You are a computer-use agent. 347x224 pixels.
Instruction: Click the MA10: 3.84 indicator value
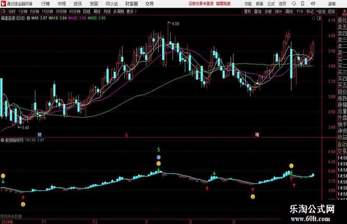[58, 18]
